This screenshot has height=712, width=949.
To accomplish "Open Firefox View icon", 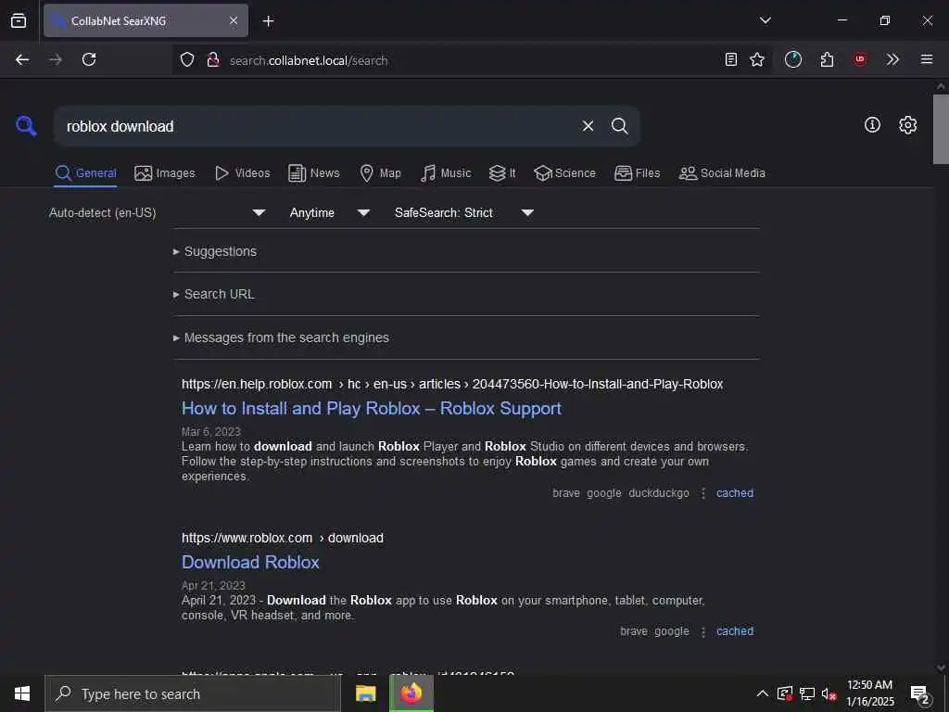I will click(19, 20).
